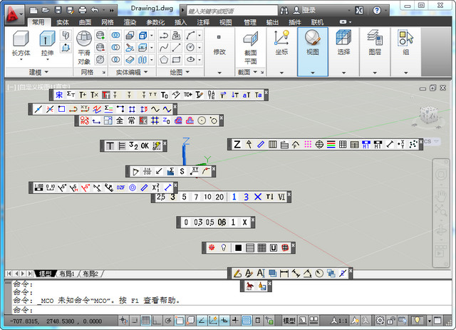Click the light bulb icon in floating toolbar
The height and width of the screenshot is (330, 456).
tap(224, 247)
